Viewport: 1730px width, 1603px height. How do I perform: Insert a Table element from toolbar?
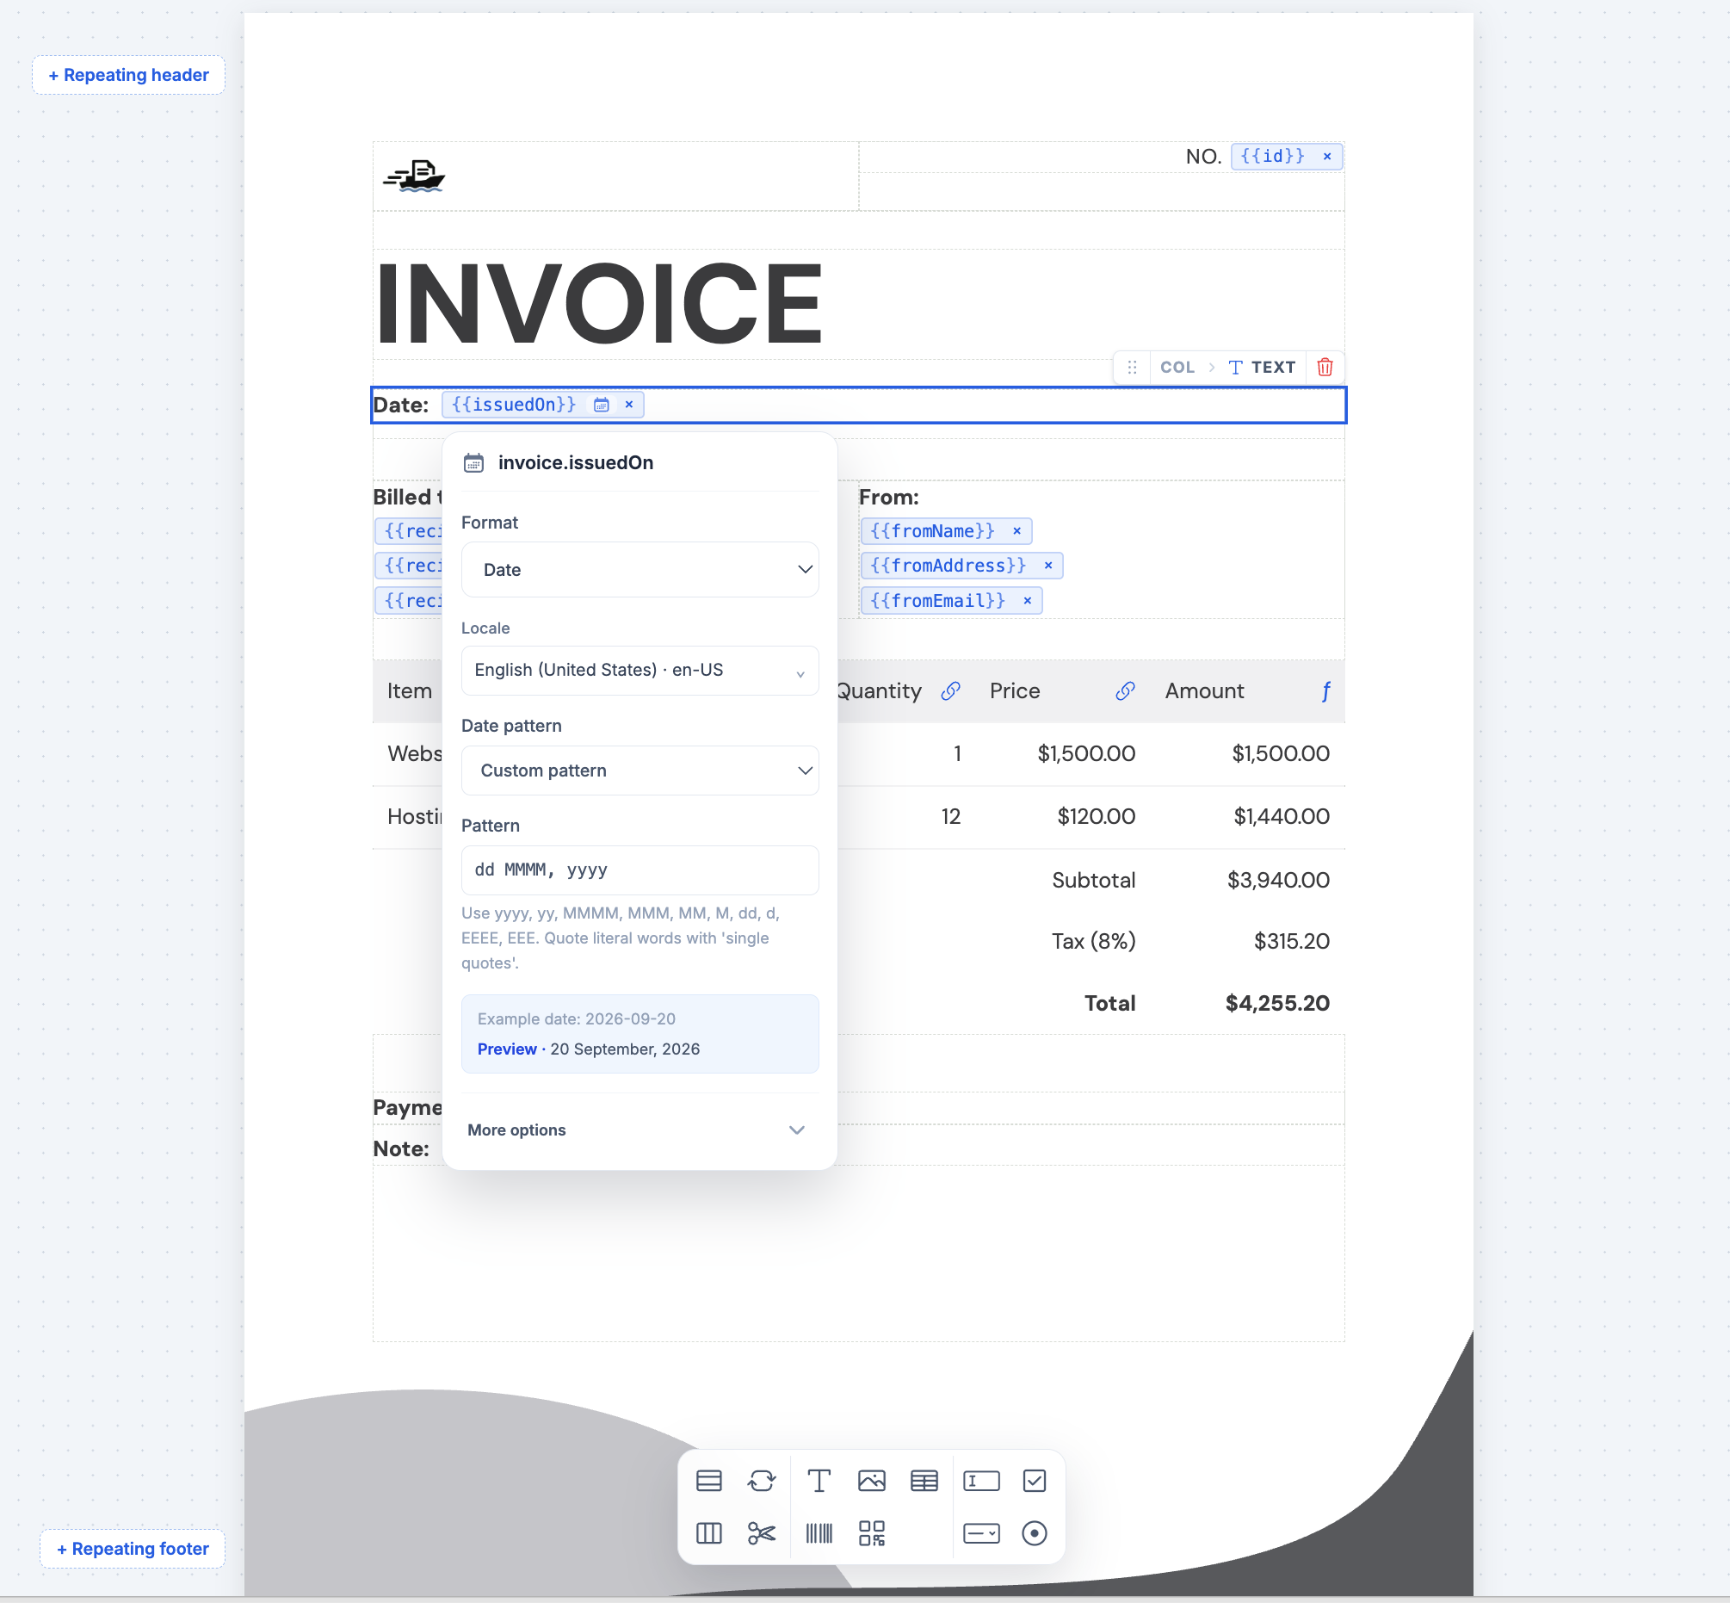[924, 1481]
